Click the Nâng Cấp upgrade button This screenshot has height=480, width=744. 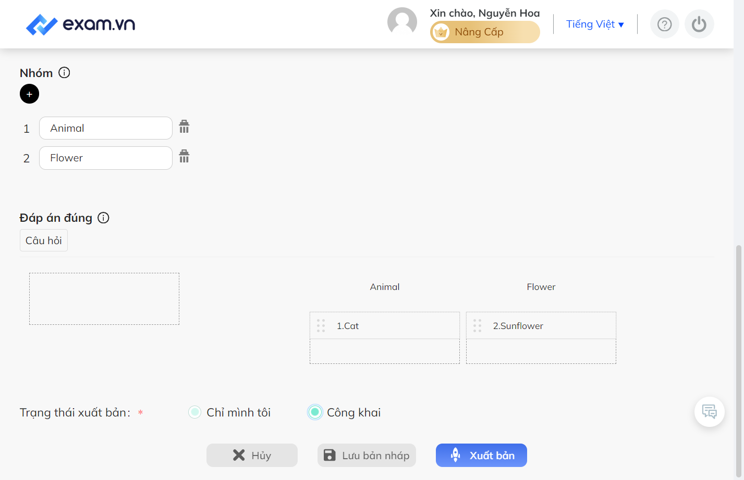[x=485, y=32]
